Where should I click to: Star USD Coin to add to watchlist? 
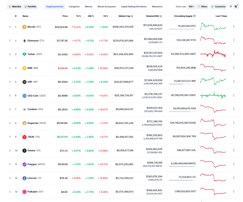point(10,95)
